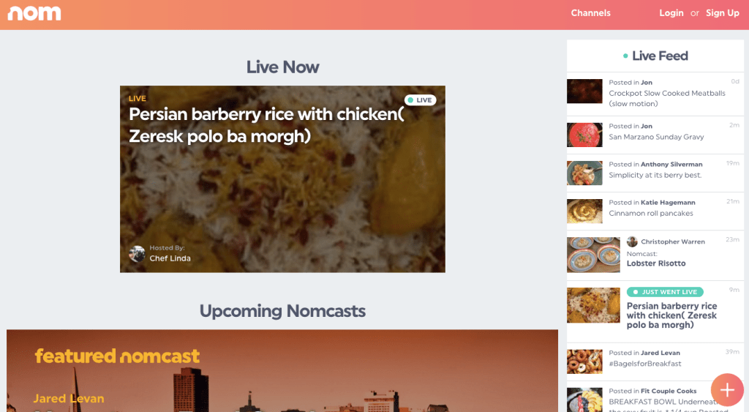The height and width of the screenshot is (412, 749).
Task: Open the #BagelsforBreakfast post thumbnail
Action: (x=584, y=362)
